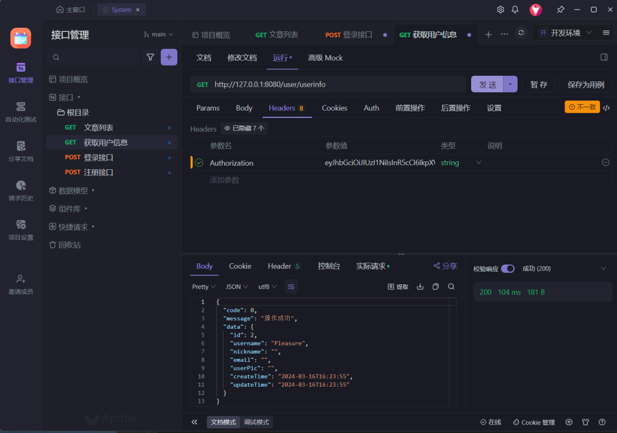Switch to the Cookies request tab
This screenshot has height=433, width=617.
334,108
